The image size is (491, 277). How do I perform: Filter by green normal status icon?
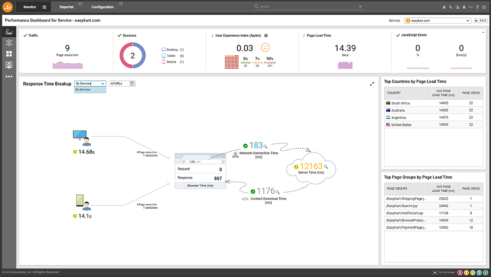tap(485, 273)
